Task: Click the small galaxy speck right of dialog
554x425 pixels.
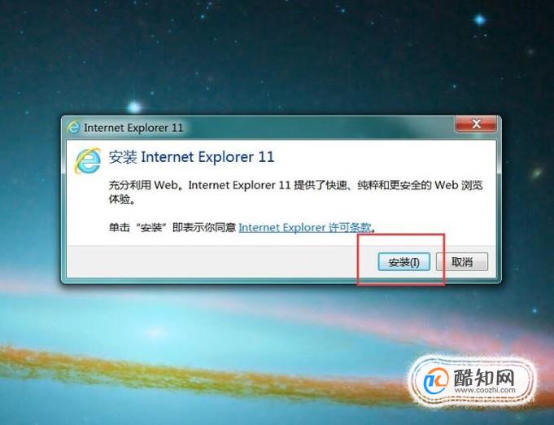Action: (x=537, y=173)
